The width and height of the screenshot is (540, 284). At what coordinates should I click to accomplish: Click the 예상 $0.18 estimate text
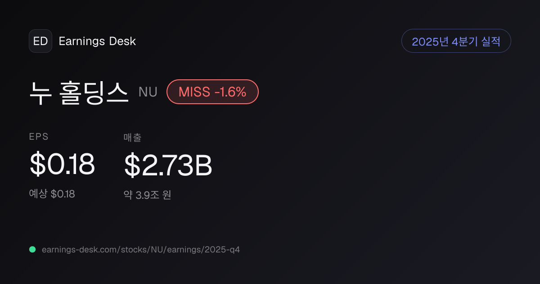[52, 194]
